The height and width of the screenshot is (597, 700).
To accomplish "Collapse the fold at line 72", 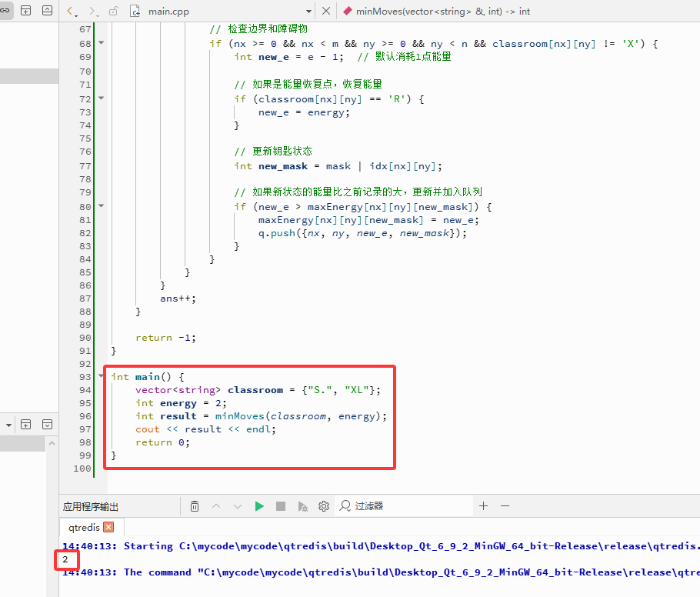I will click(x=102, y=98).
